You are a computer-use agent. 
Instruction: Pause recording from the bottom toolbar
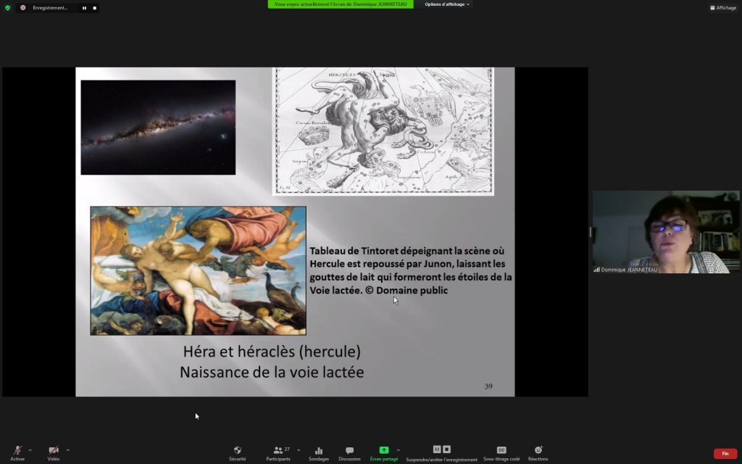[x=437, y=449]
